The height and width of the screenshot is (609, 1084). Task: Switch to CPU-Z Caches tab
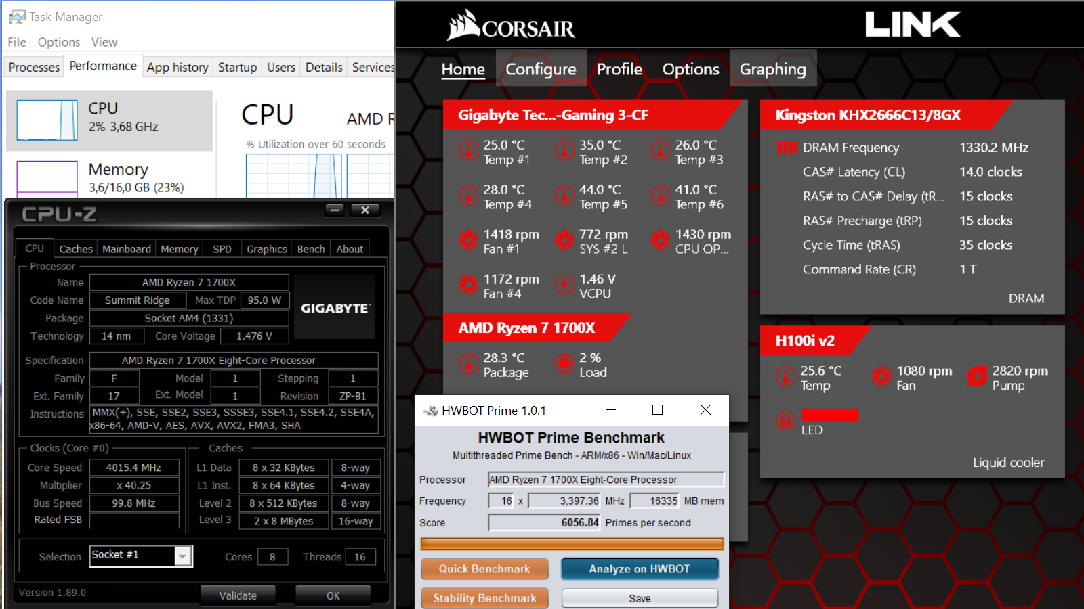[x=76, y=249]
